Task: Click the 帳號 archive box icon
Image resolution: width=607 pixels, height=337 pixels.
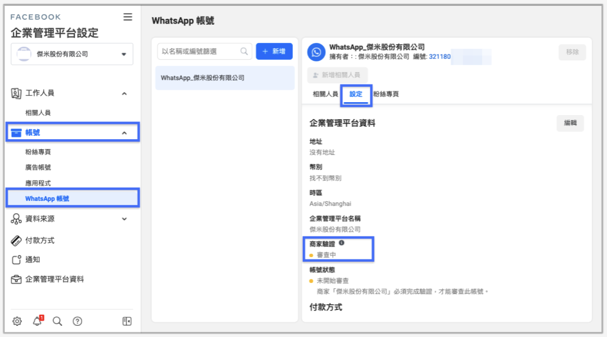Action: pyautogui.click(x=16, y=133)
